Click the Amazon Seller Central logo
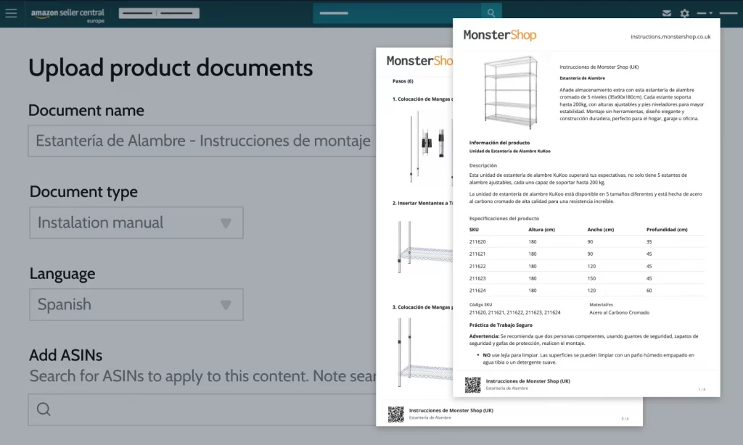 pyautogui.click(x=67, y=14)
